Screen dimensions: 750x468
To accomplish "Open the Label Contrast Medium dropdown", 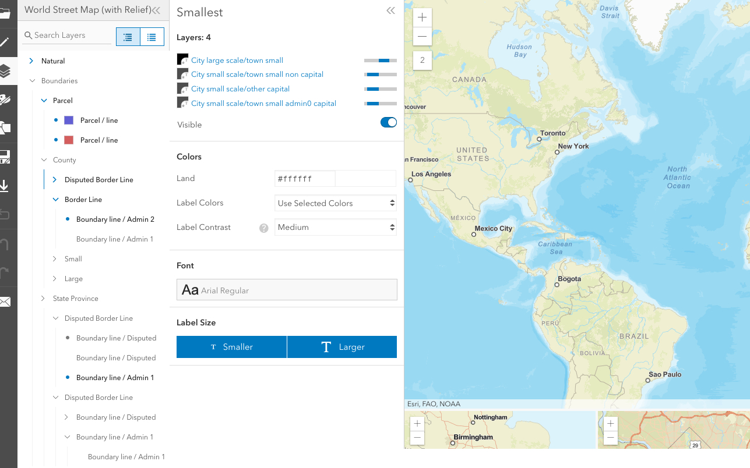I will click(336, 227).
